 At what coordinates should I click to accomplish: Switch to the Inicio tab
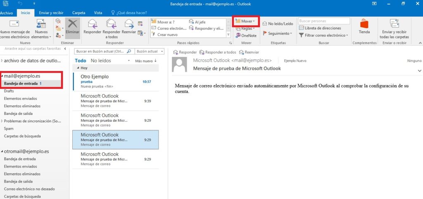click(x=26, y=13)
